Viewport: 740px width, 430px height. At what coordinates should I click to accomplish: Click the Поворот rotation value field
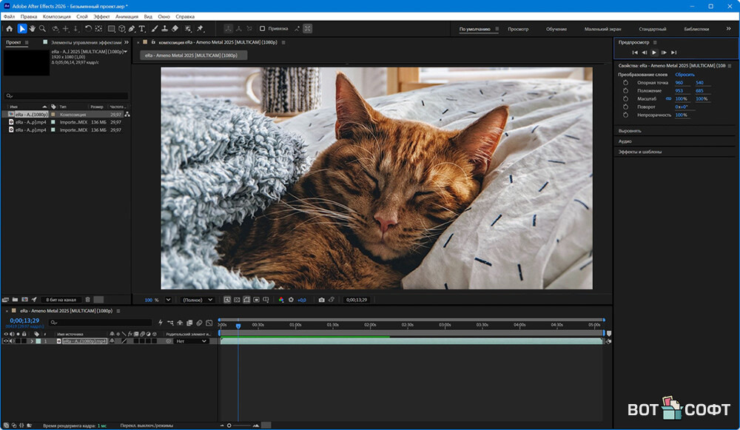(x=681, y=107)
